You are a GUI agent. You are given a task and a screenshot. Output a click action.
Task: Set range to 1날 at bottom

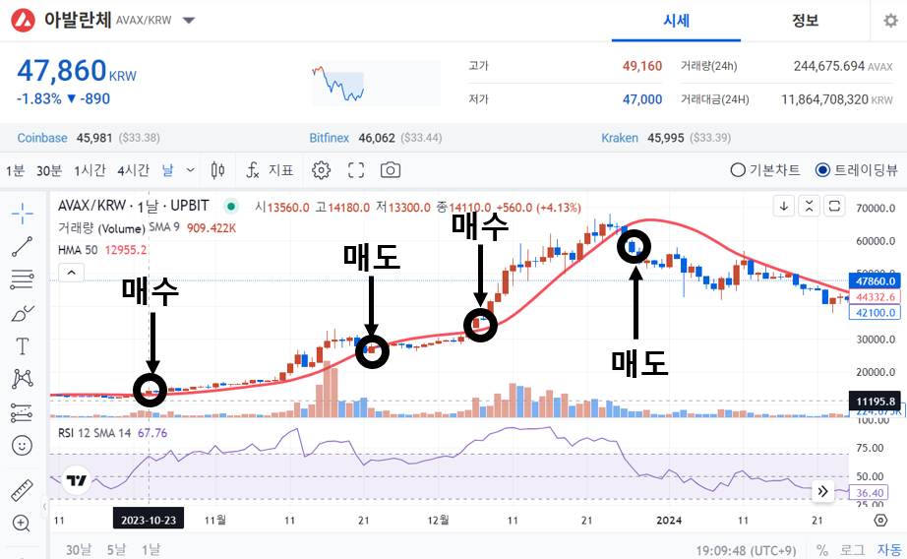point(151,550)
